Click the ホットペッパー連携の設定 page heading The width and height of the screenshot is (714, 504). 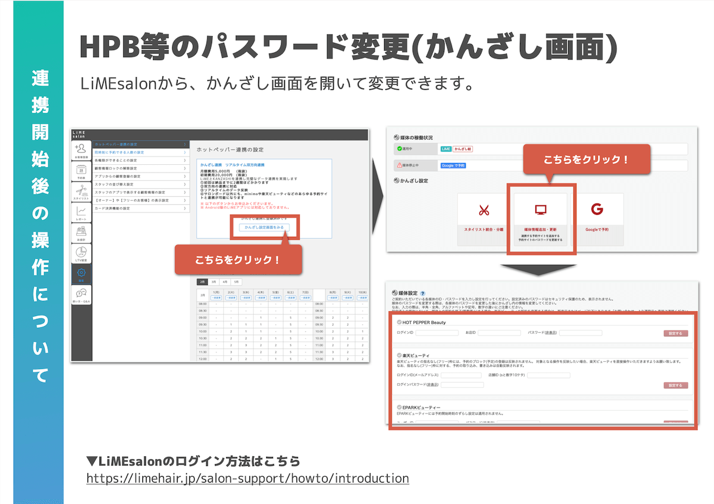click(x=230, y=150)
